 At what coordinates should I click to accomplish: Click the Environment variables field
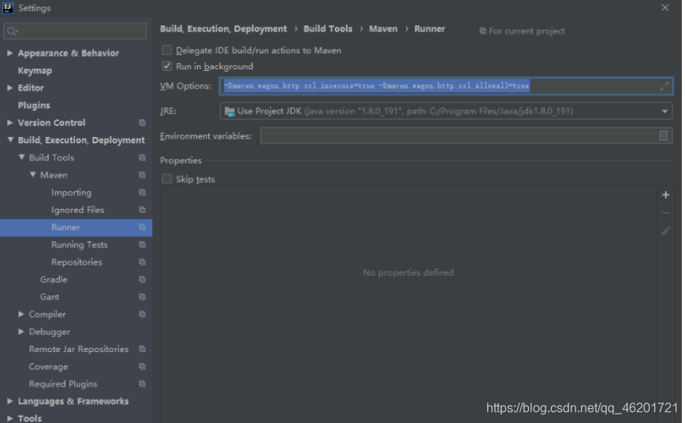click(466, 135)
